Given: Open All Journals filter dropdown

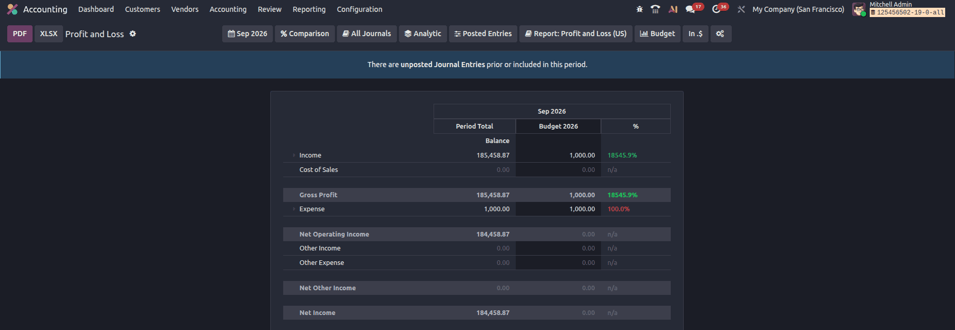Looking at the screenshot, I should (x=367, y=34).
